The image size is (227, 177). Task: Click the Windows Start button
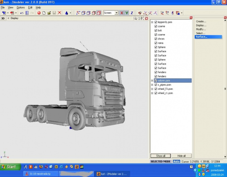click(x=10, y=167)
